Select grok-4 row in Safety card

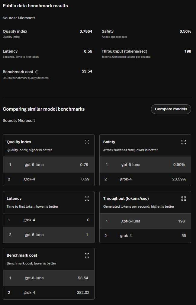coord(145,179)
